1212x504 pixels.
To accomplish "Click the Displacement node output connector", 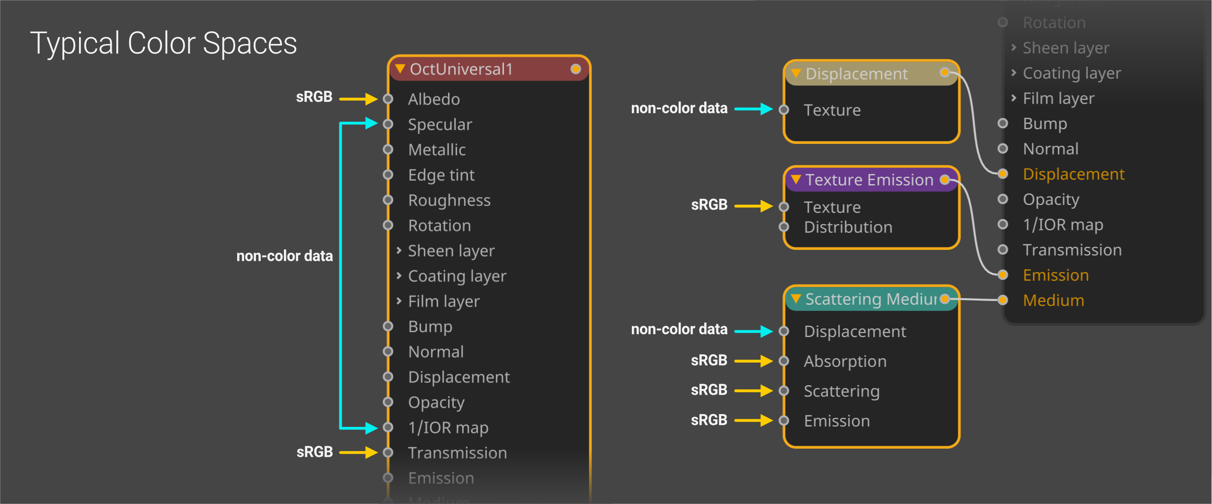I will point(945,72).
